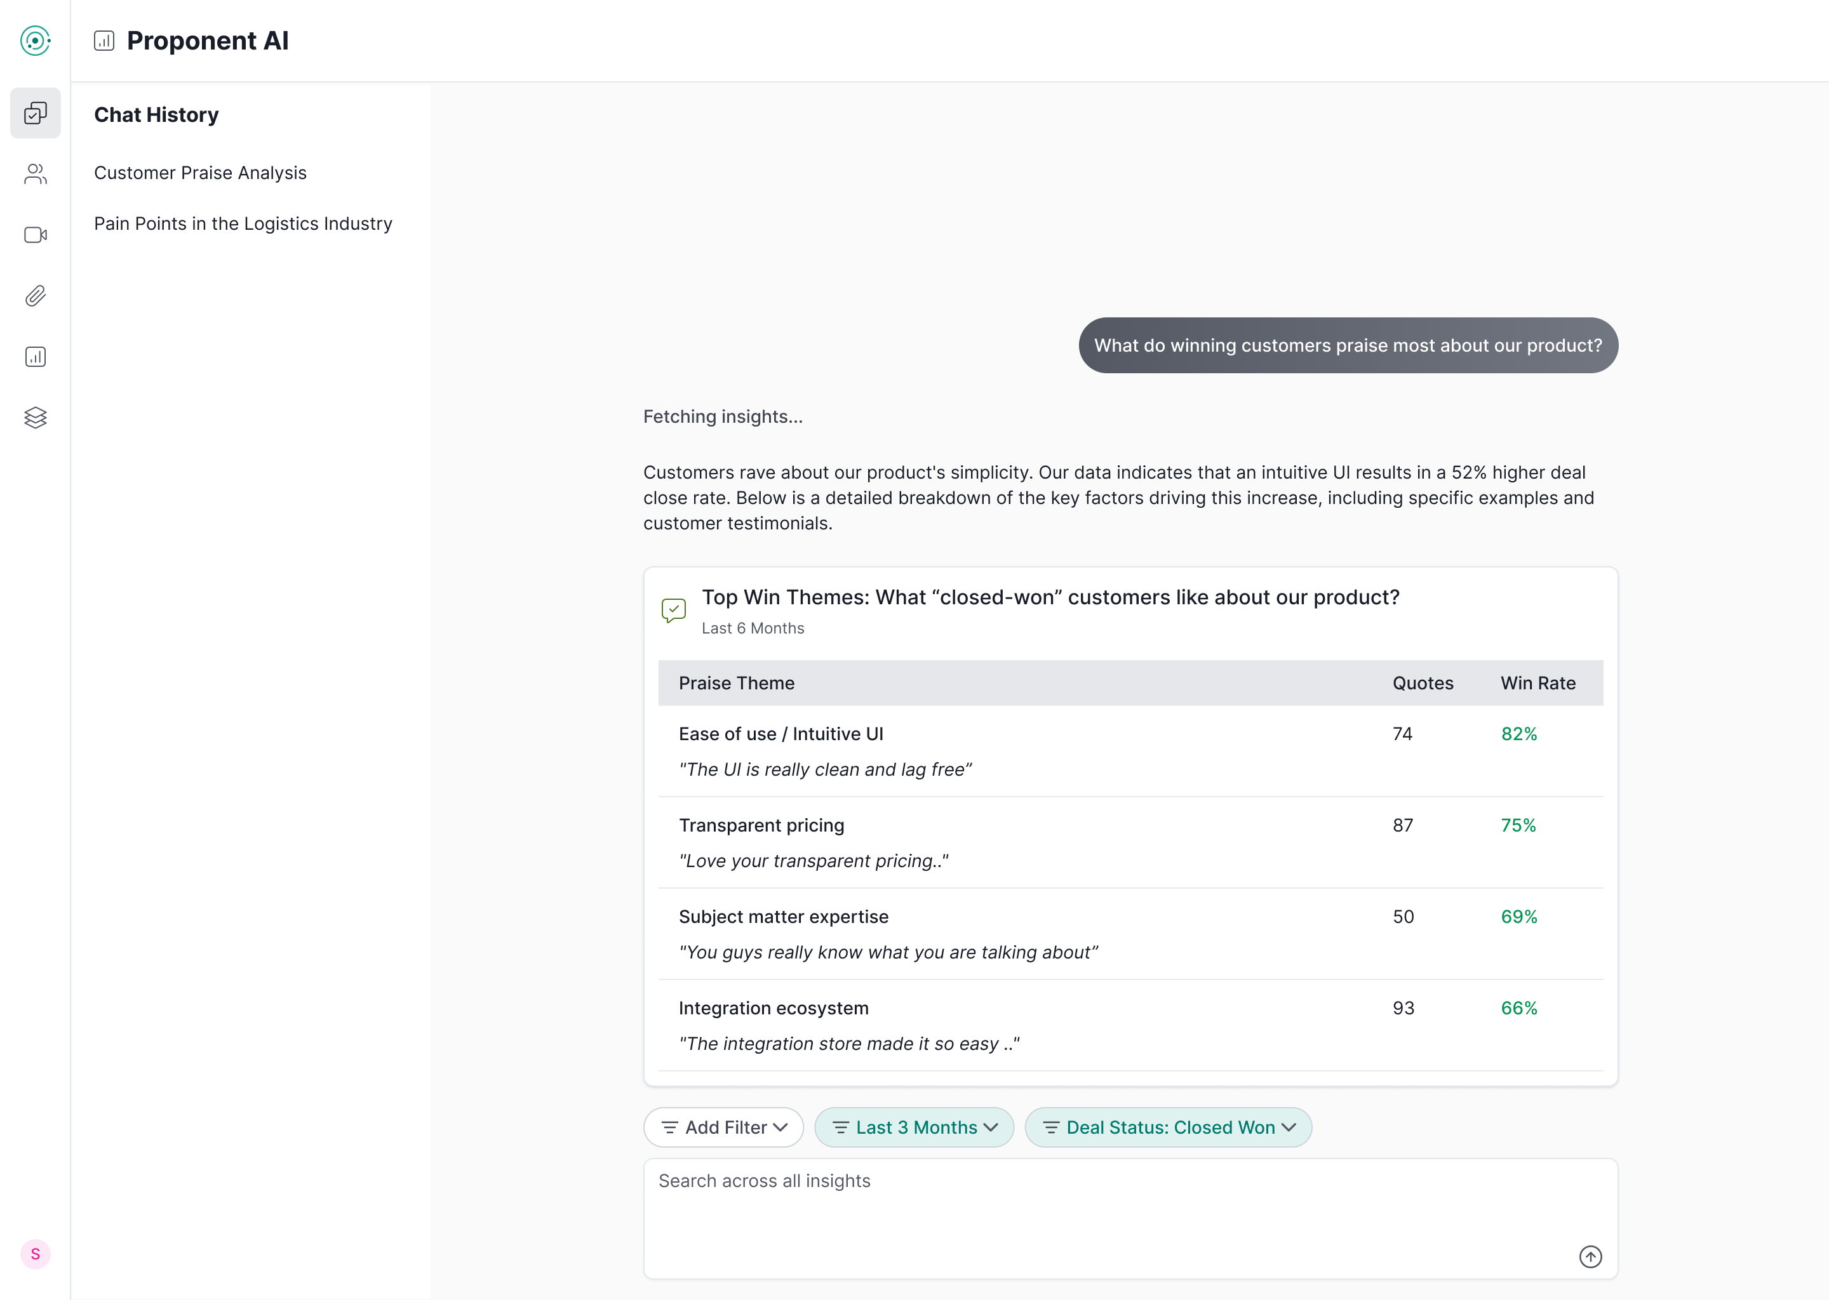Open the copy-check tasks sidebar icon
Screen dimensions: 1829x1300
(x=35, y=113)
